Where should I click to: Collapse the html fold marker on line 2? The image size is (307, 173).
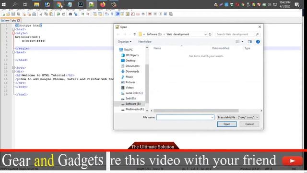[13, 29]
